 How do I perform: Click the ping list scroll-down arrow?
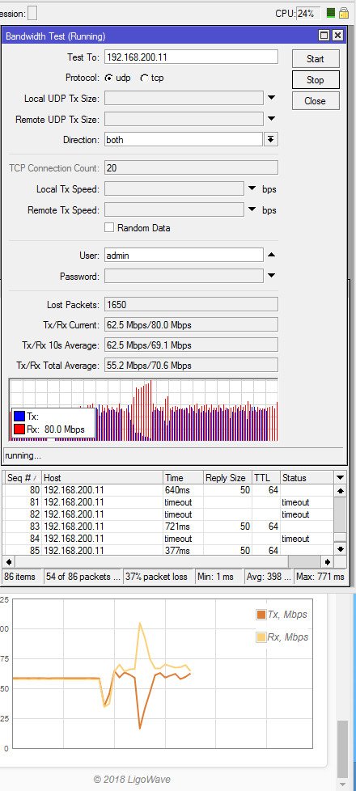(x=341, y=549)
